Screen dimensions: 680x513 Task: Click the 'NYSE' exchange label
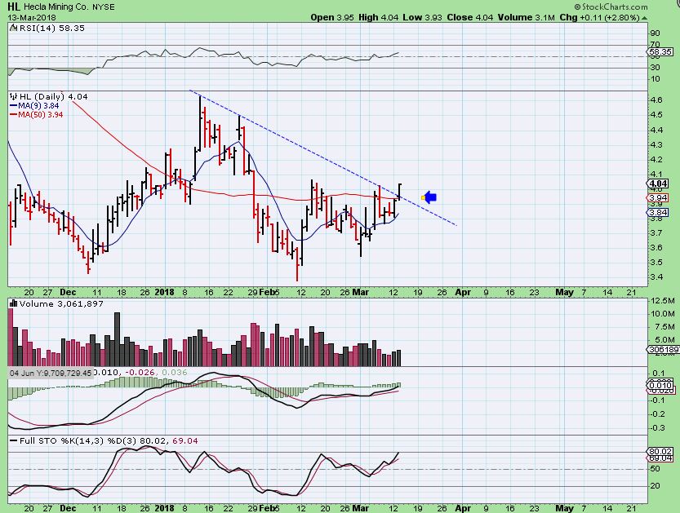click(104, 7)
